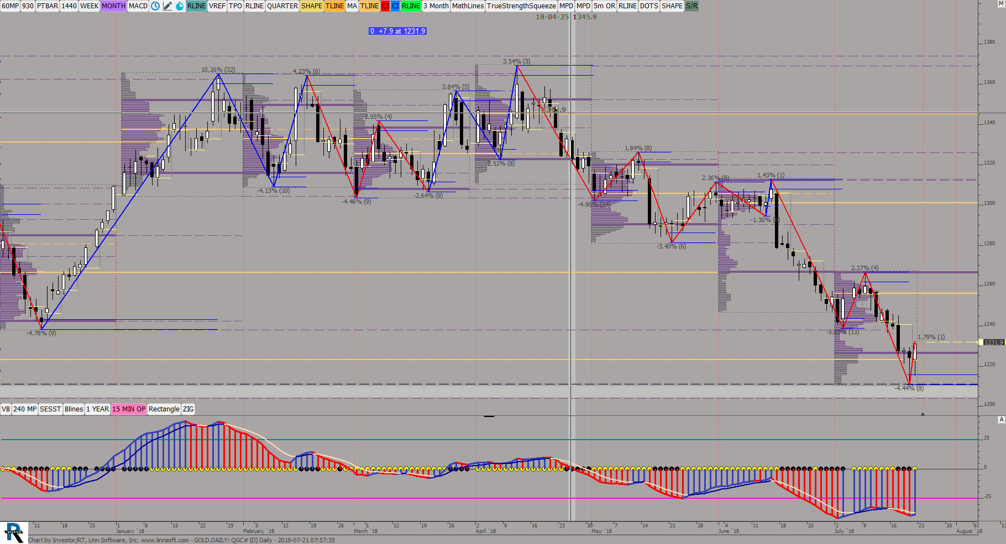Toggle the 60MP toolbar button
Viewport: 1006px width, 544px height.
click(x=10, y=6)
